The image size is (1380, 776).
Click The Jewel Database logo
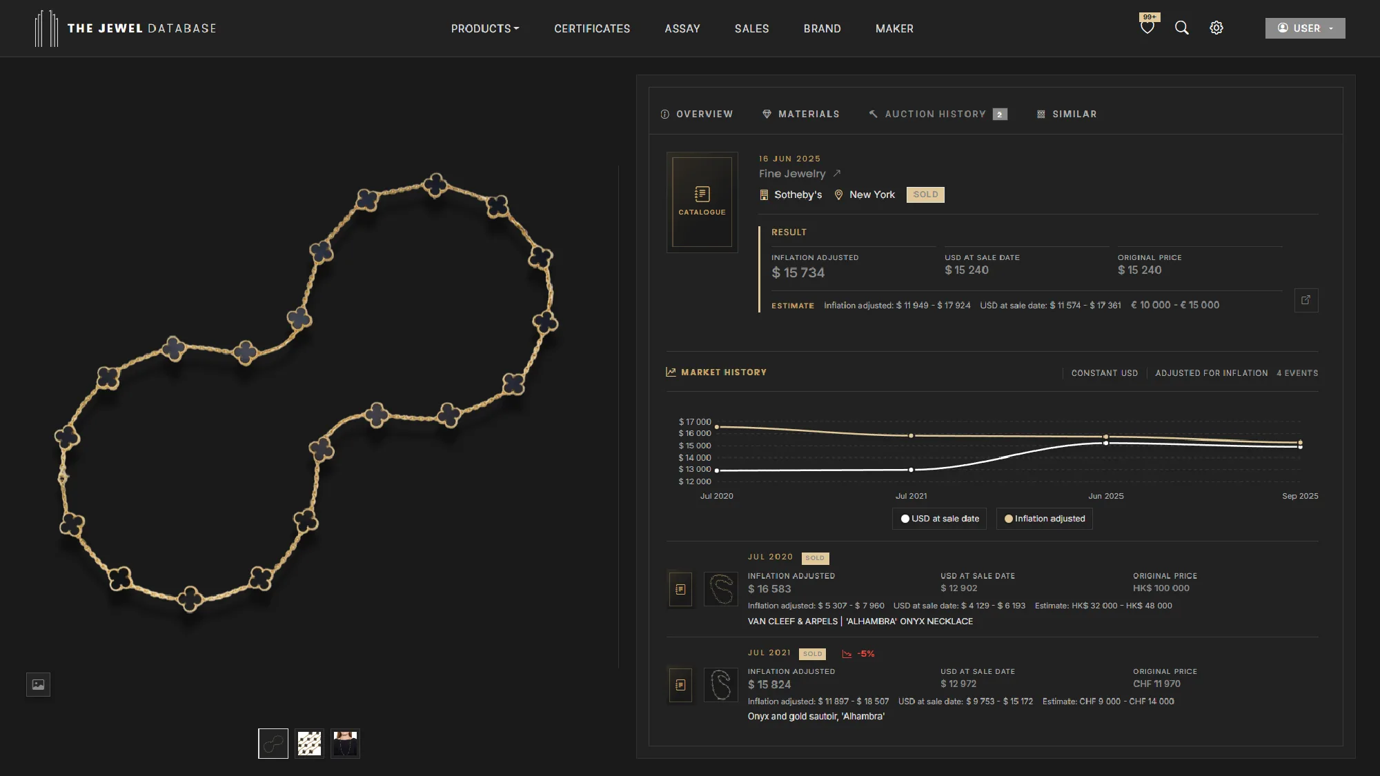[x=126, y=28]
